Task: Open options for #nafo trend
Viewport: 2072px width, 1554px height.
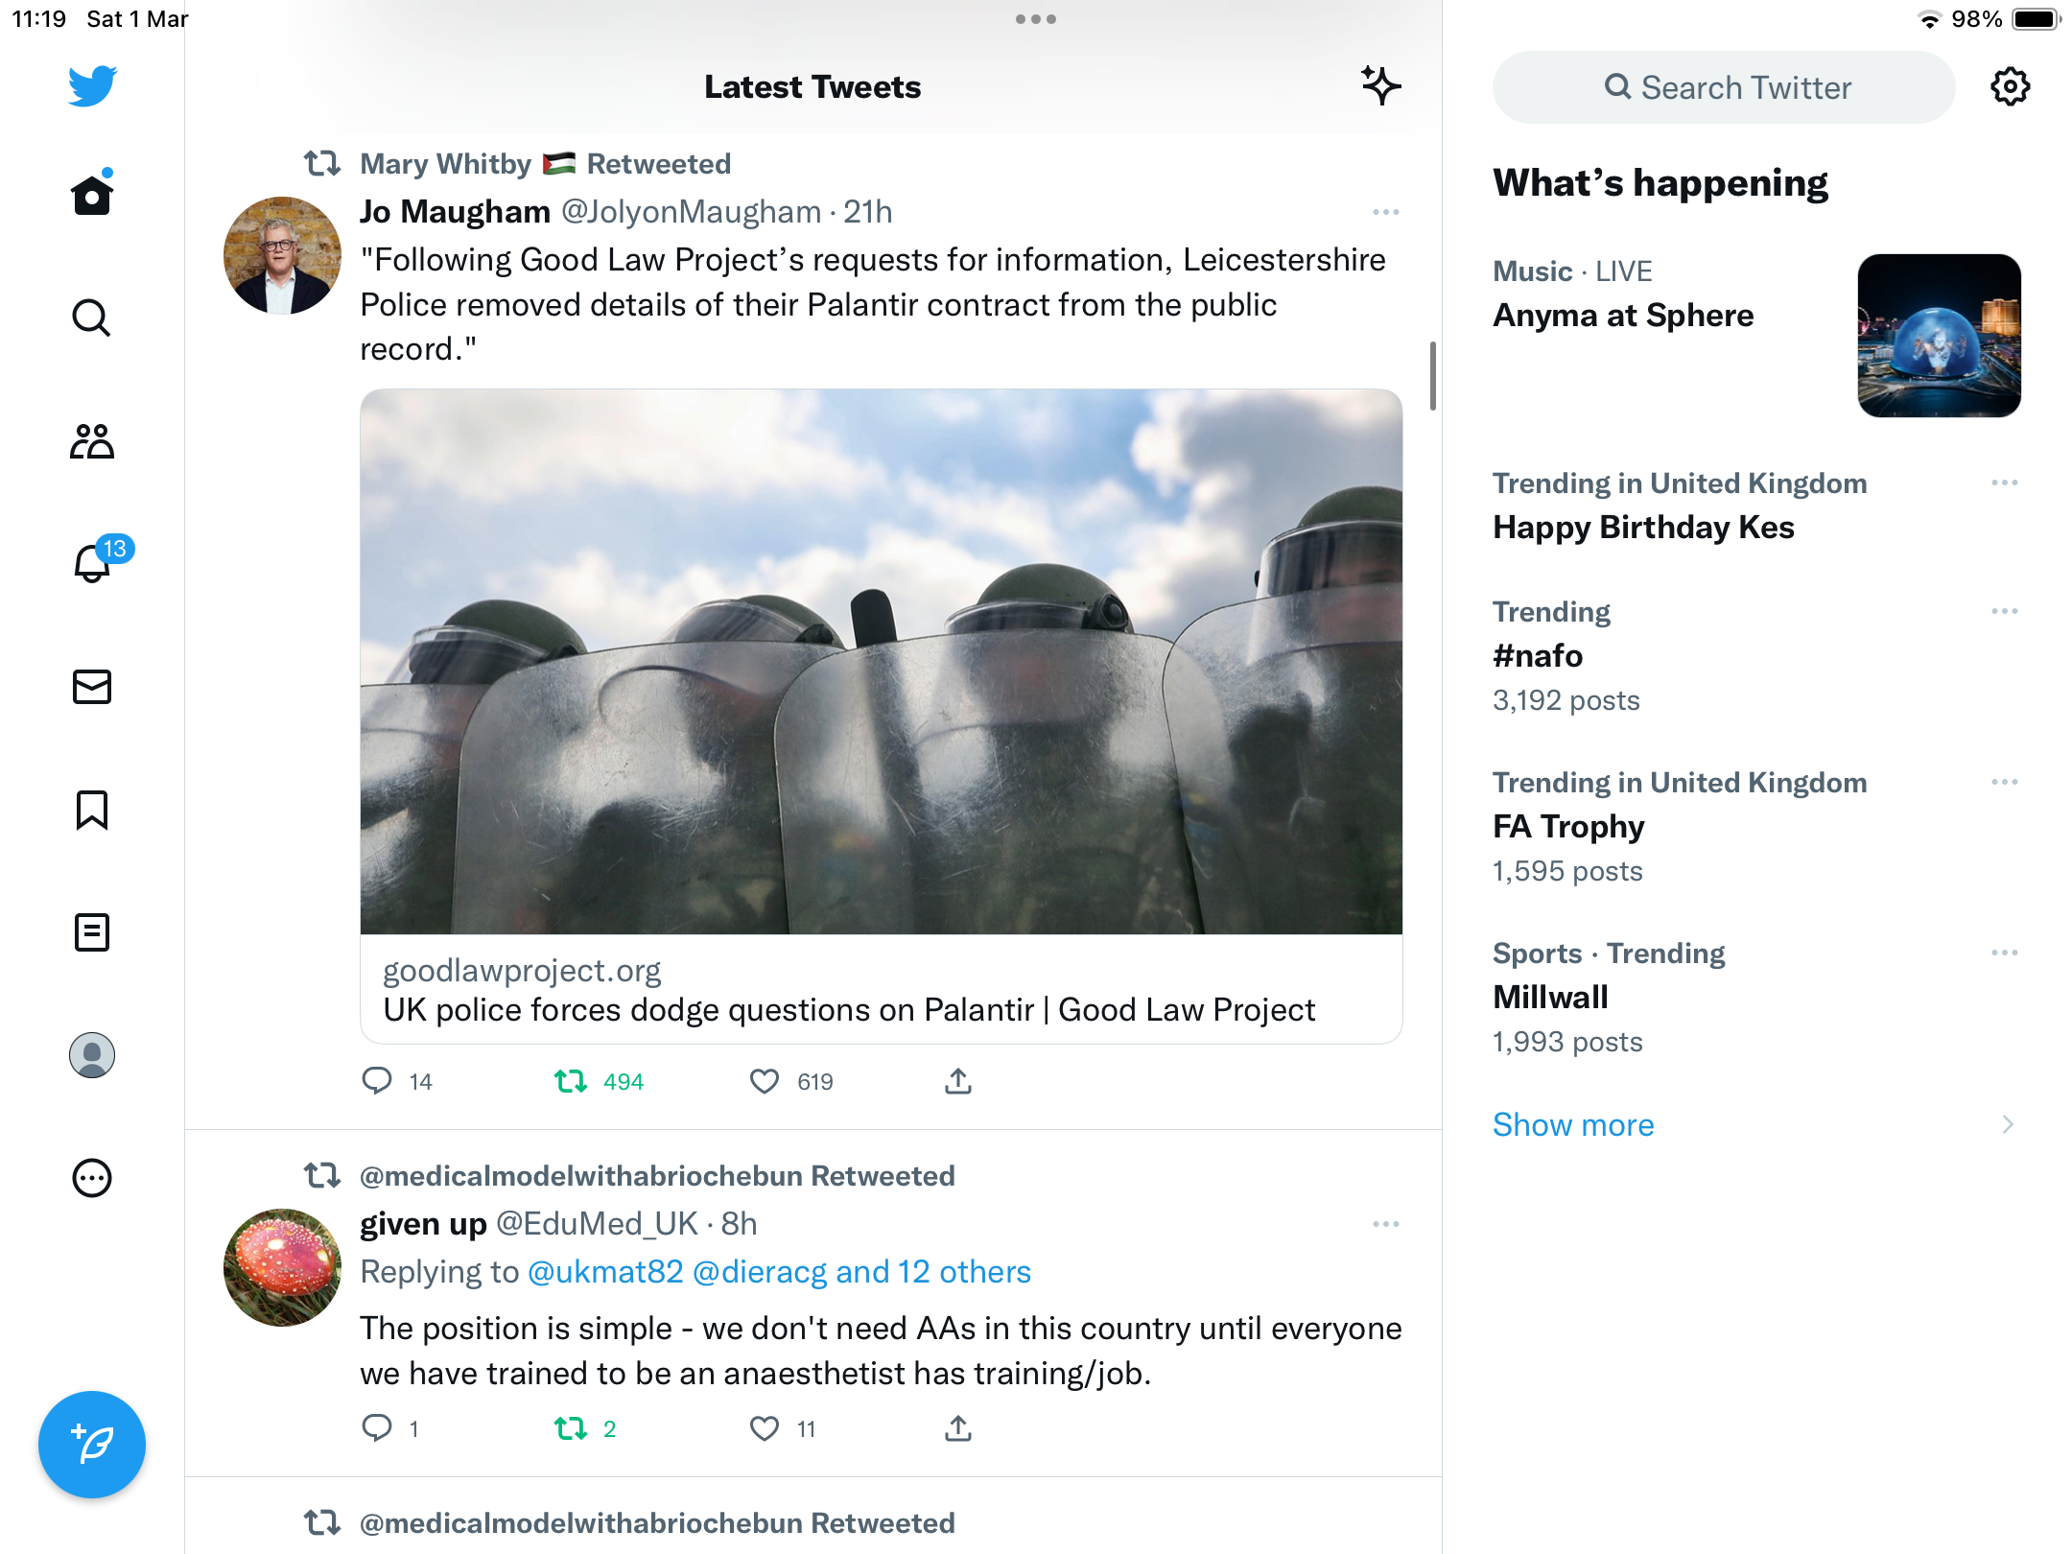Action: click(x=2005, y=611)
